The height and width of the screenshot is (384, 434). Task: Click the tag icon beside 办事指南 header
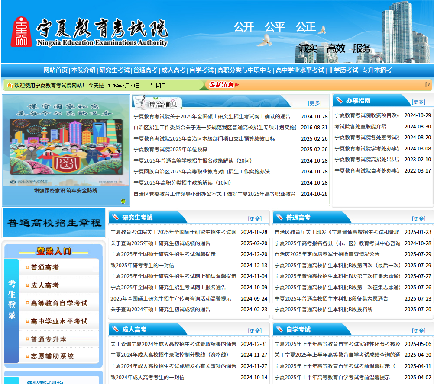(339, 100)
